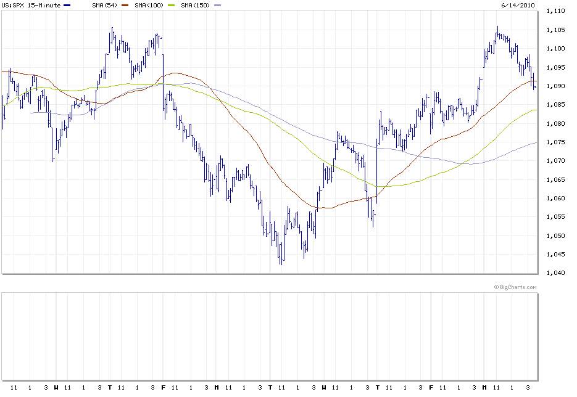Click the 1,075 price axis label
577x397 pixels.
pyautogui.click(x=555, y=142)
